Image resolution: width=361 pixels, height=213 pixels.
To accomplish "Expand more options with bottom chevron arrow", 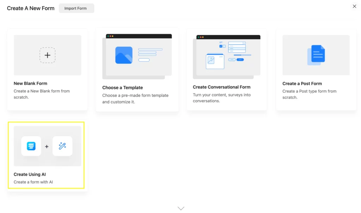I will pyautogui.click(x=181, y=208).
